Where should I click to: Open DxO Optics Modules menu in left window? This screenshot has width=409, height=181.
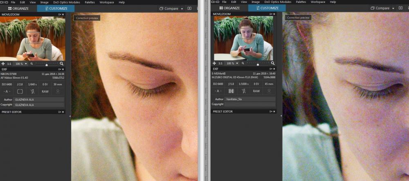(67, 2)
